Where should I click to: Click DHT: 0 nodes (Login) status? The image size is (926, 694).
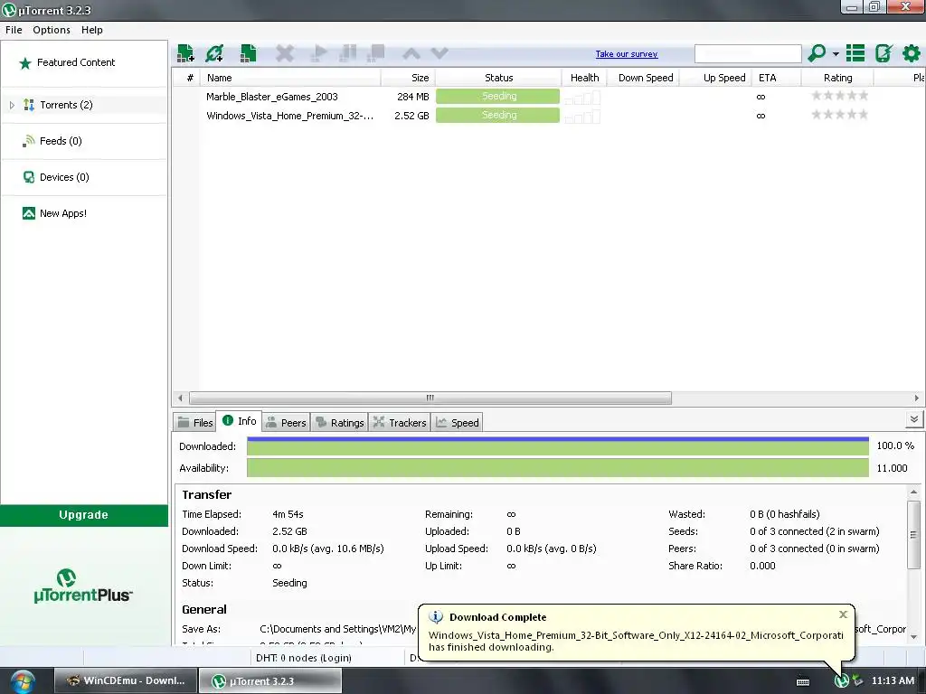tap(304, 658)
